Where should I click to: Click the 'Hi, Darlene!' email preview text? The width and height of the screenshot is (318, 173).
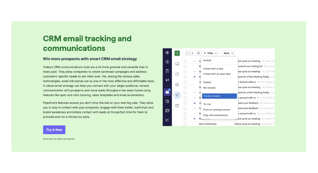[x=268, y=87]
